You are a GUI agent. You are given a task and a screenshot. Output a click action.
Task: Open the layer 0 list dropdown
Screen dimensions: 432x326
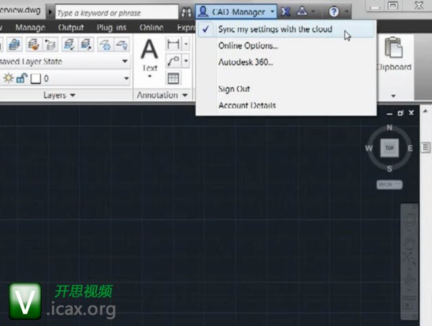126,78
